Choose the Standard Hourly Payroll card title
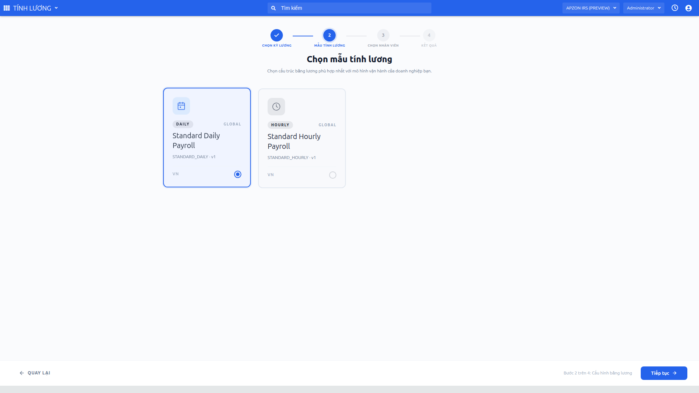The height and width of the screenshot is (393, 699). click(x=294, y=141)
